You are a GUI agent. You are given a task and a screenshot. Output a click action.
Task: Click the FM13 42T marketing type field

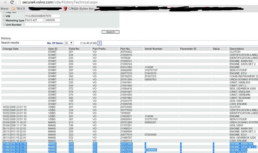coord(34,20)
